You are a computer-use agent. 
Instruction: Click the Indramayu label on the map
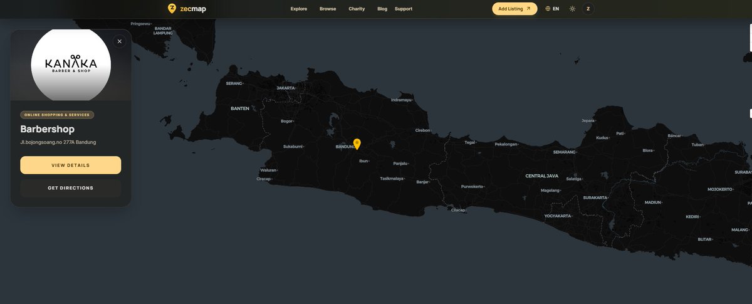tap(401, 100)
